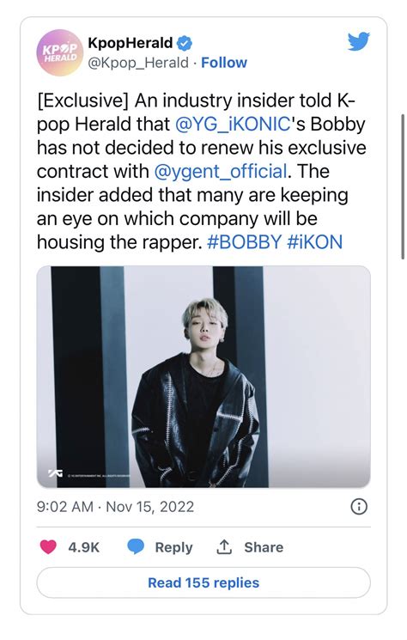Click the Share text label
The image size is (407, 640).
264,547
